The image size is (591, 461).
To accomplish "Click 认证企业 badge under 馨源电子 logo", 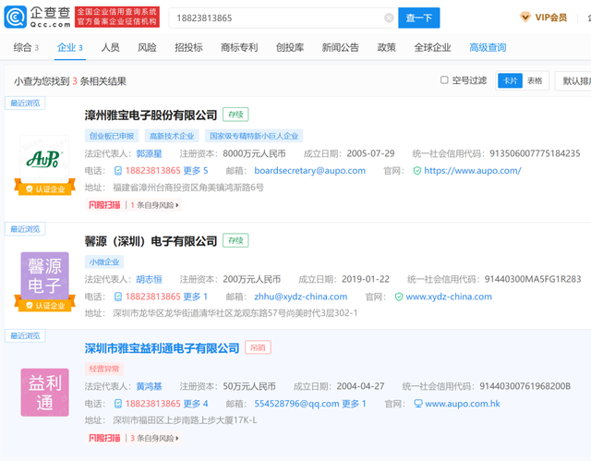I will (x=45, y=305).
